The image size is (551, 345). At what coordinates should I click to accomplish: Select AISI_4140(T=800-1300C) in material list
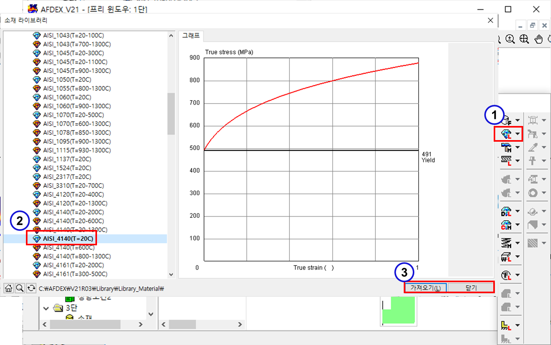77,256
